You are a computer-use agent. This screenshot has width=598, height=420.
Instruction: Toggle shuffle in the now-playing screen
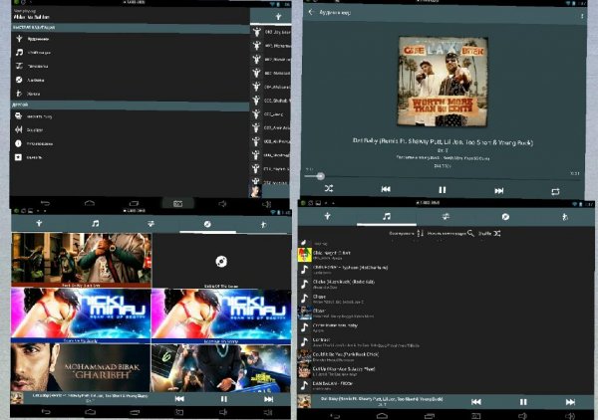click(329, 188)
